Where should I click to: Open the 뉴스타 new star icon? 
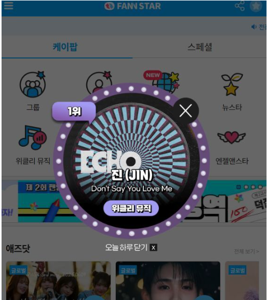[x=232, y=84]
